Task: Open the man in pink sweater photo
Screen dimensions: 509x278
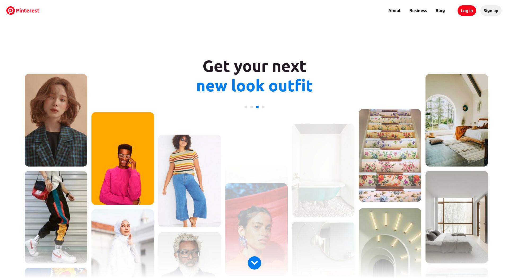Action: tap(123, 159)
